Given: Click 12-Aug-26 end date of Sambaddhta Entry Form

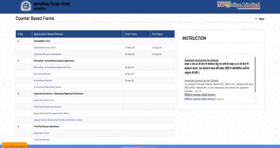Looking at the screenshot, I should (x=157, y=48).
